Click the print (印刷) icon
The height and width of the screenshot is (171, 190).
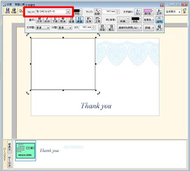coord(14,11)
